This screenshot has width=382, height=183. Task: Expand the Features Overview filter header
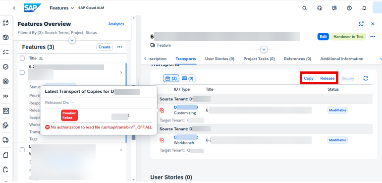[x=72, y=40]
